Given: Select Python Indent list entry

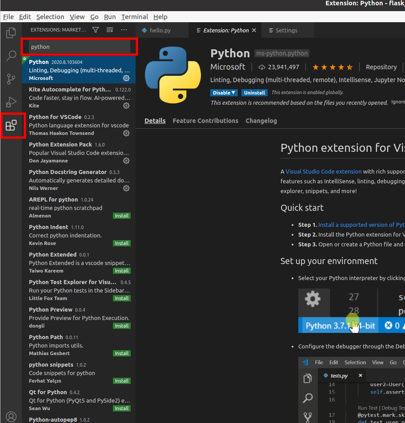Looking at the screenshot, I should [79, 235].
